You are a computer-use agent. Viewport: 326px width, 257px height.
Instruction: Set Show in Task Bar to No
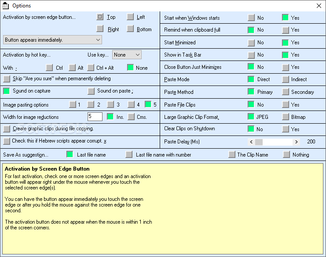pos(251,55)
